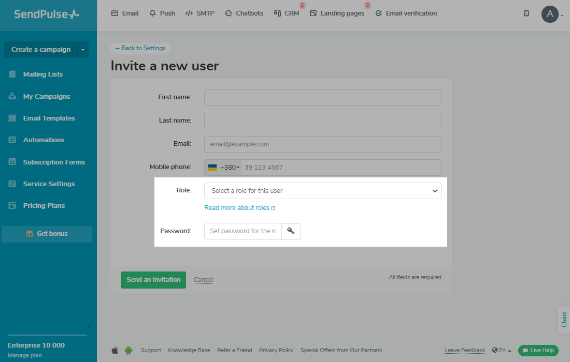Go to the Landing pages tab
The image size is (570, 362).
[x=337, y=13]
